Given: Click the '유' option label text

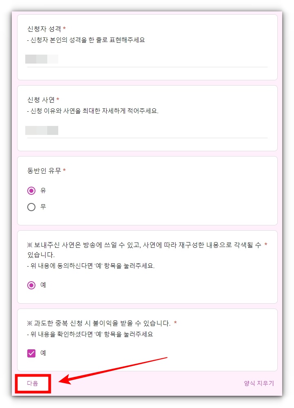Looking at the screenshot, I should 43,191.
